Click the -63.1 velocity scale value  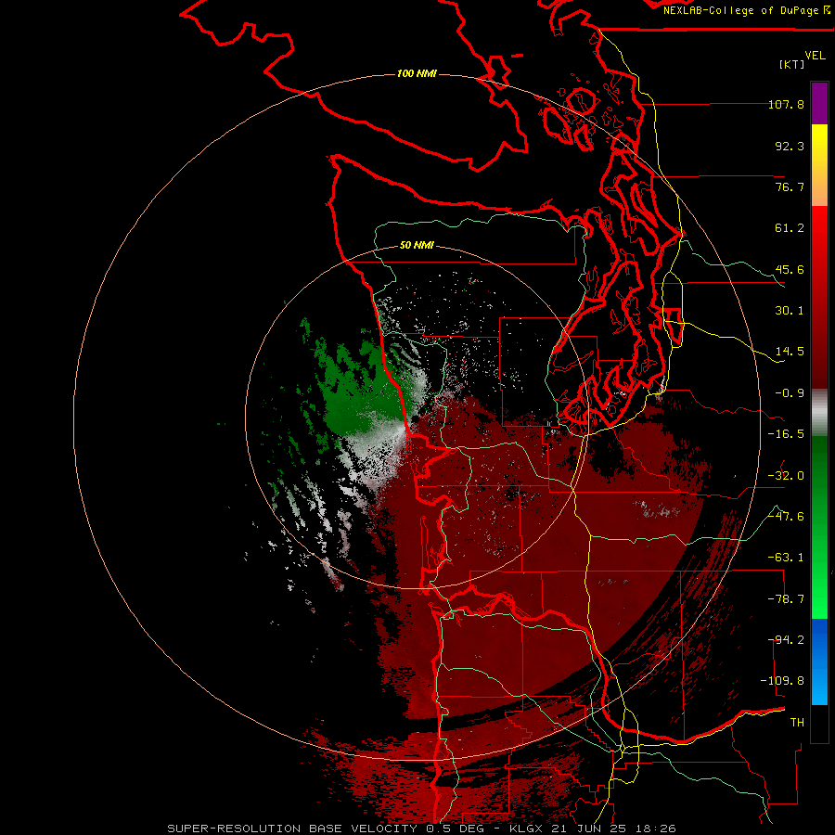[786, 558]
